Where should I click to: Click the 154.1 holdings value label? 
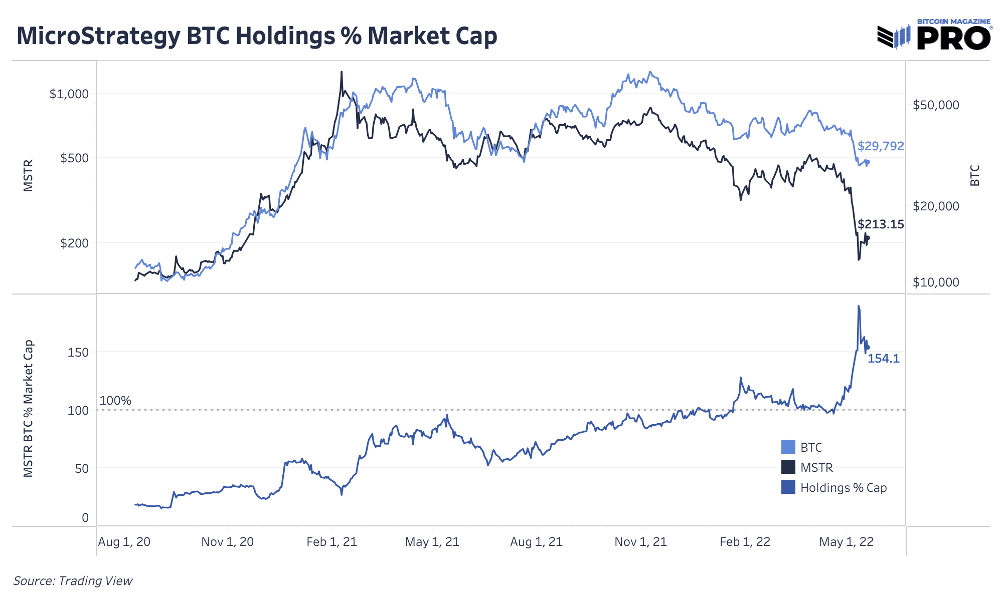click(x=884, y=359)
